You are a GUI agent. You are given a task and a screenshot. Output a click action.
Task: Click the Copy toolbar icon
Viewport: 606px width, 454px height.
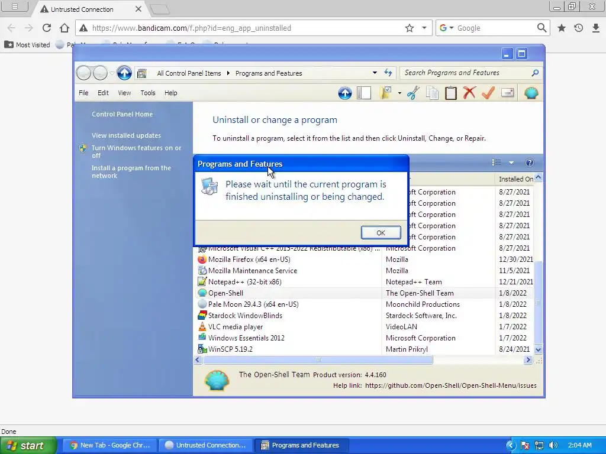coord(432,93)
